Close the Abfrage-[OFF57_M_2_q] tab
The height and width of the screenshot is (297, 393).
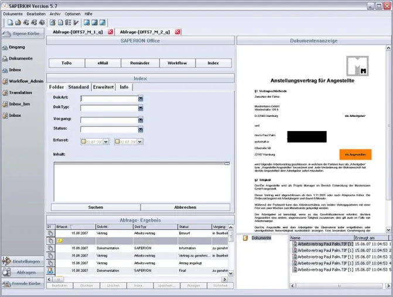(177, 32)
